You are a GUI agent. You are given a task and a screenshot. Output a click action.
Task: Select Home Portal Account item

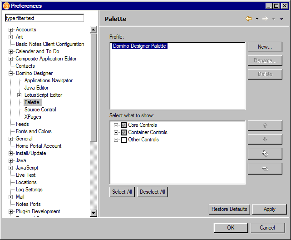point(39,146)
